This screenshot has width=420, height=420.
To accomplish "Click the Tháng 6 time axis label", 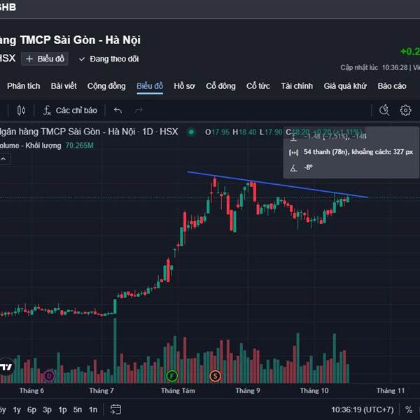I will point(31,391).
